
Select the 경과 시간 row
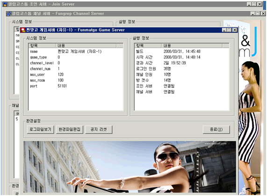[x=182, y=63]
